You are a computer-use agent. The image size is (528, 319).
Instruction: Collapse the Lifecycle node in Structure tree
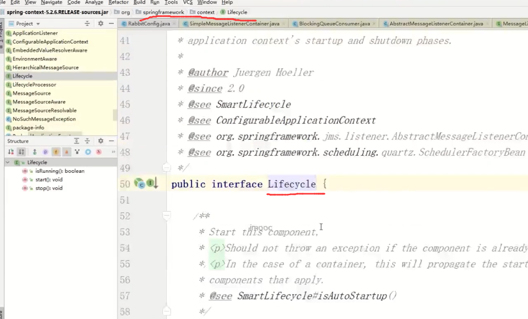[7, 162]
